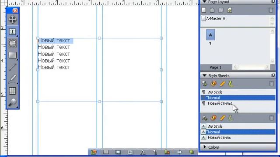Select page 1 thumbnail in Page Layout
This screenshot has width=280, height=157.
click(210, 35)
